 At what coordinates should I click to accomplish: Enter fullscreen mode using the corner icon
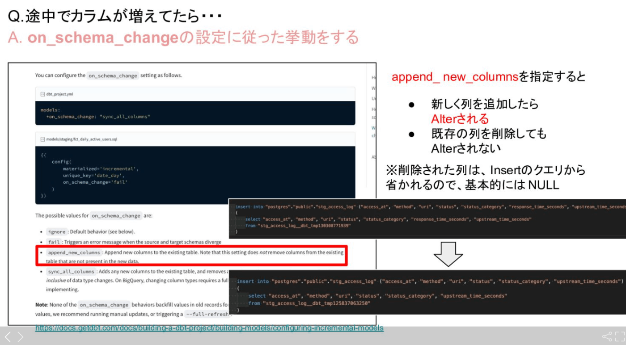click(620, 337)
